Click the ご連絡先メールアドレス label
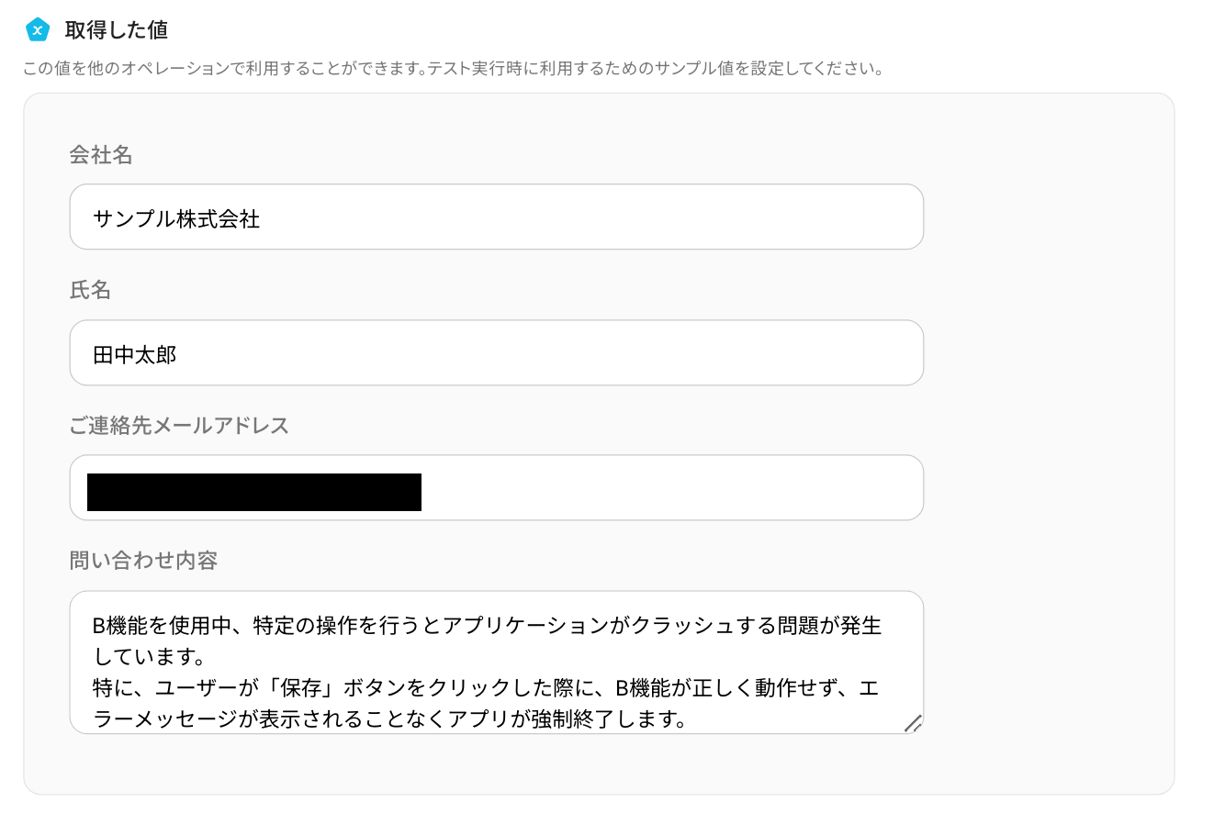The image size is (1214, 813). pyautogui.click(x=179, y=426)
